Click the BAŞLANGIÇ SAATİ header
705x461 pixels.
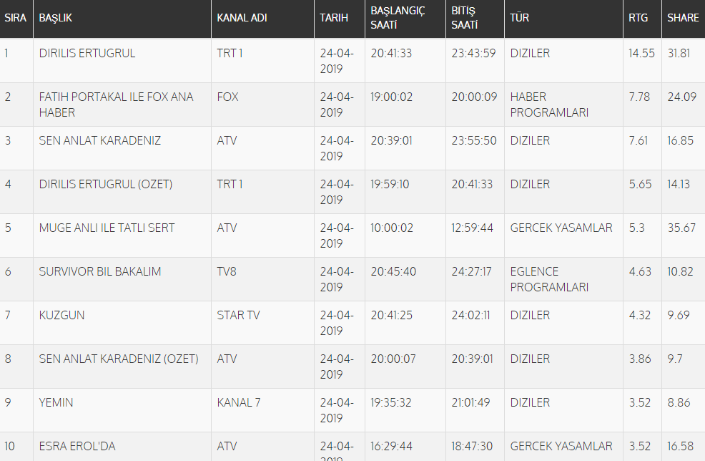(x=398, y=18)
